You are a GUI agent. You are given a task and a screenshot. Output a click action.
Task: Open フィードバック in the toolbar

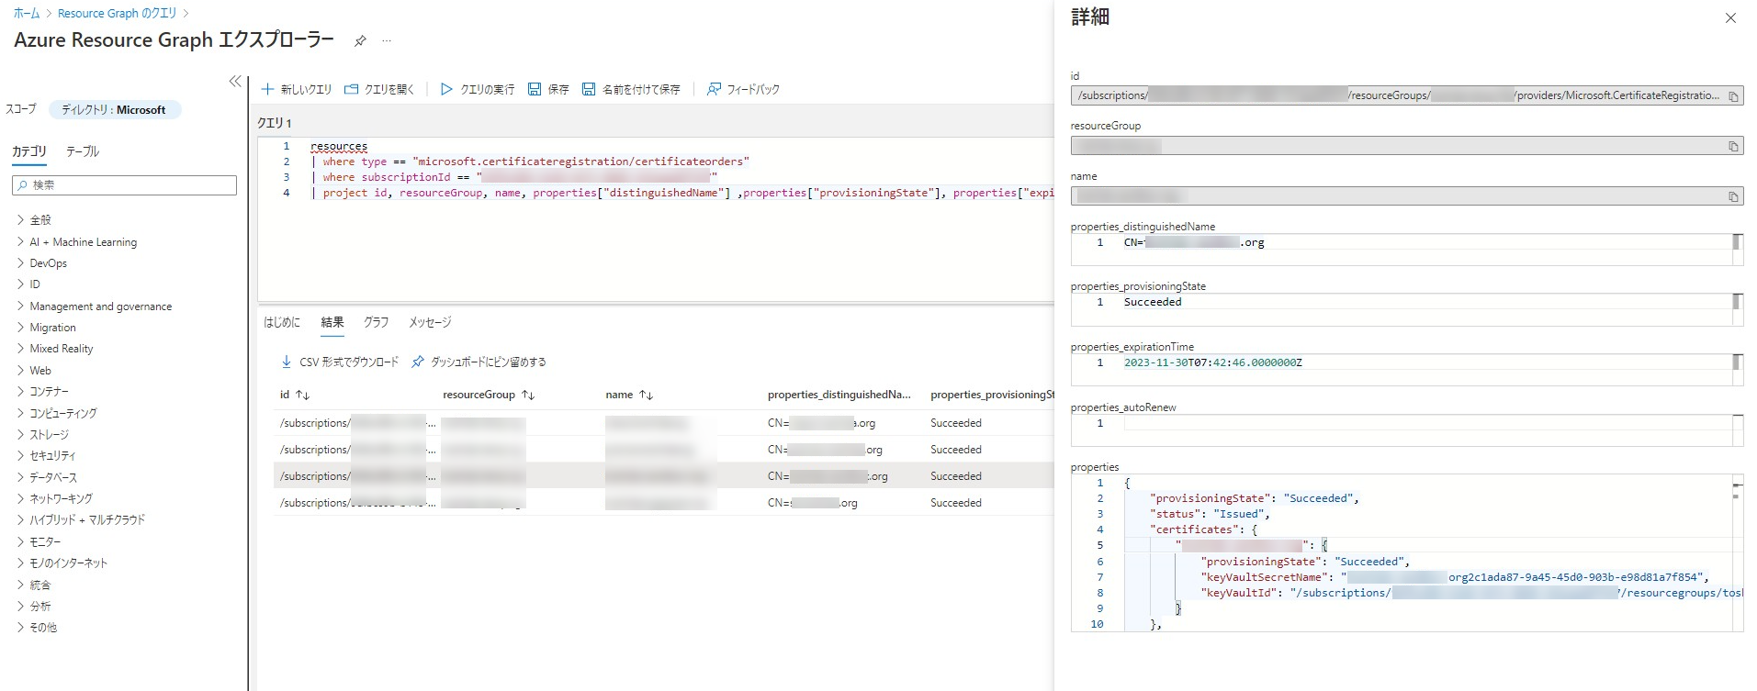743,89
